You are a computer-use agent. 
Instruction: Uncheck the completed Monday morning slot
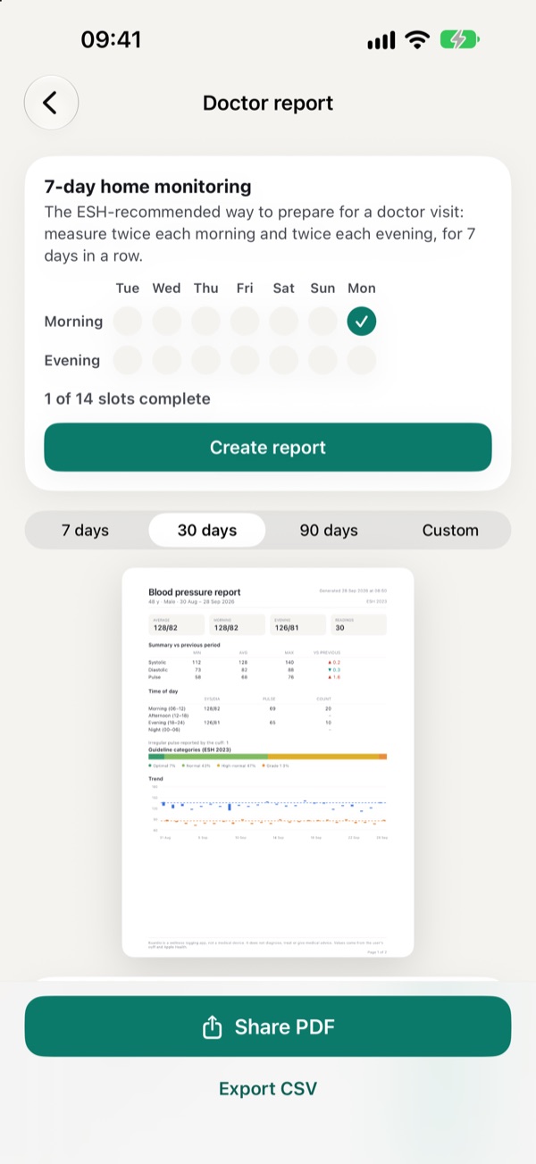click(362, 322)
